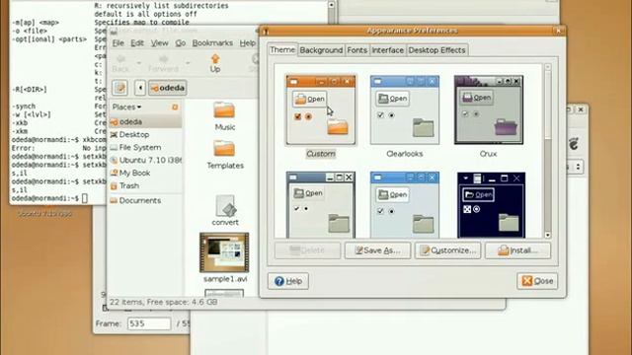632x355 pixels.
Task: Click the Frame number input field
Action: tap(149, 323)
